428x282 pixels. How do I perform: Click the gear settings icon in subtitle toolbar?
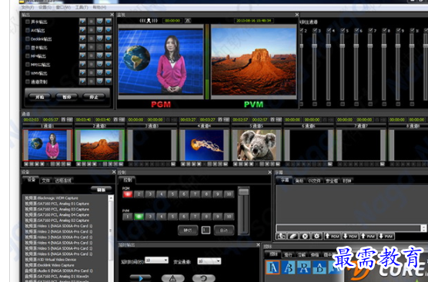316,236
